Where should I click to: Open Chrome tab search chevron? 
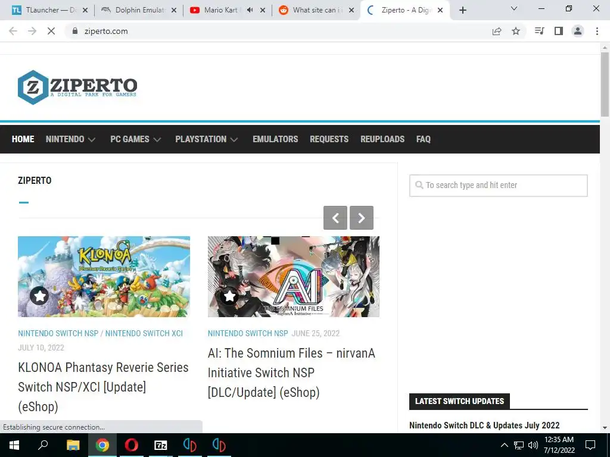(x=514, y=8)
